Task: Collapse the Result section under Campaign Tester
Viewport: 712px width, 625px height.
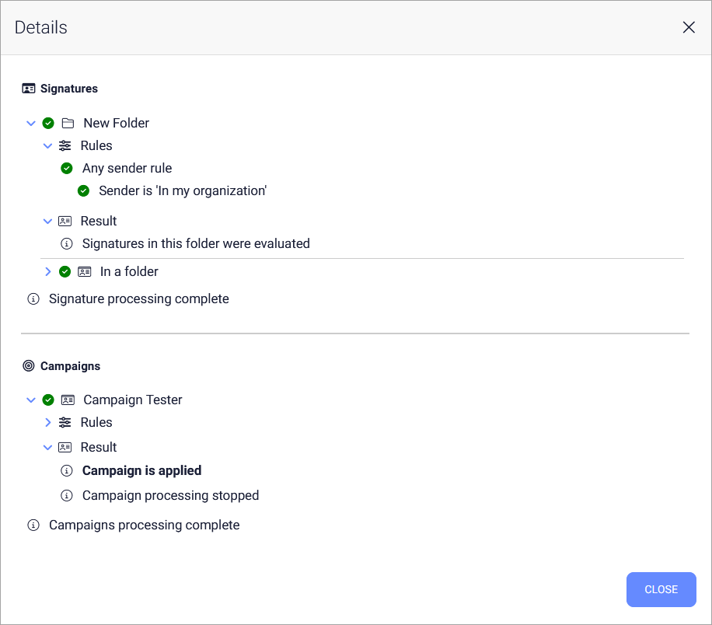Action: tap(48, 447)
